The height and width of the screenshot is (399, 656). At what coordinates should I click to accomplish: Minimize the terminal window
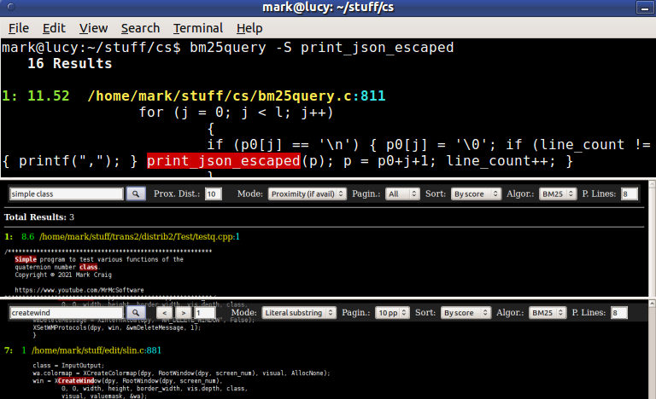[x=644, y=8]
